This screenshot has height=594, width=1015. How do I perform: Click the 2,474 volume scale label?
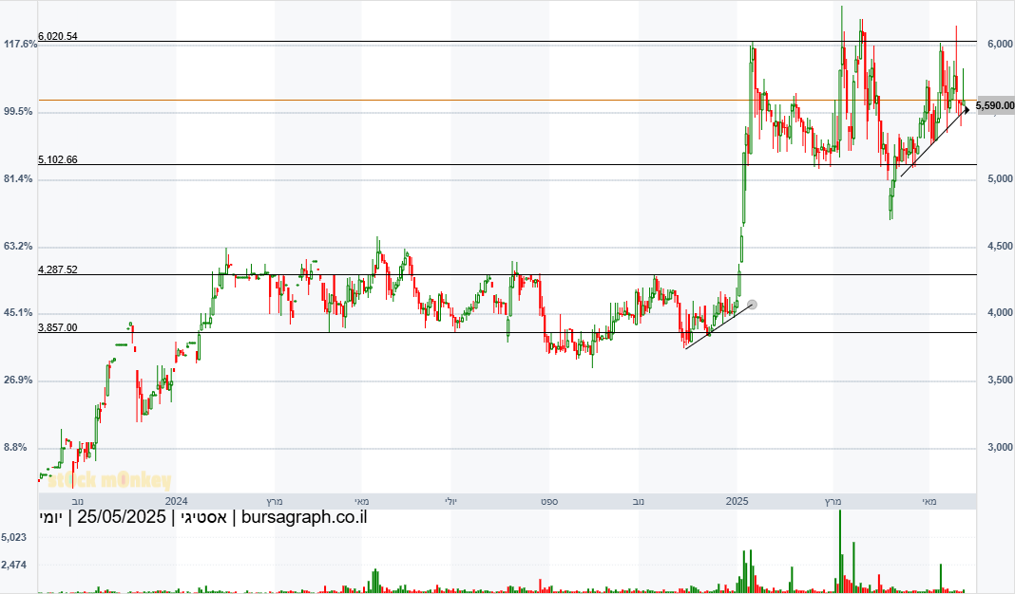pyautogui.click(x=14, y=565)
